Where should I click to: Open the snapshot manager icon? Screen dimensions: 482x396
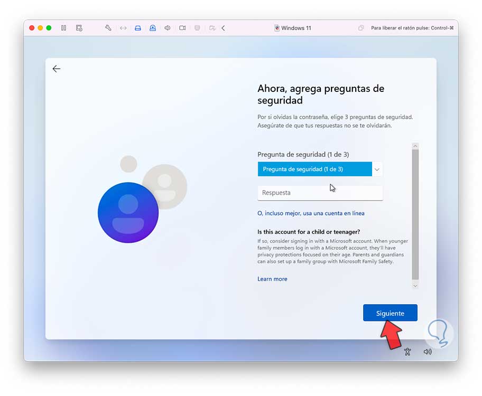pyautogui.click(x=79, y=28)
